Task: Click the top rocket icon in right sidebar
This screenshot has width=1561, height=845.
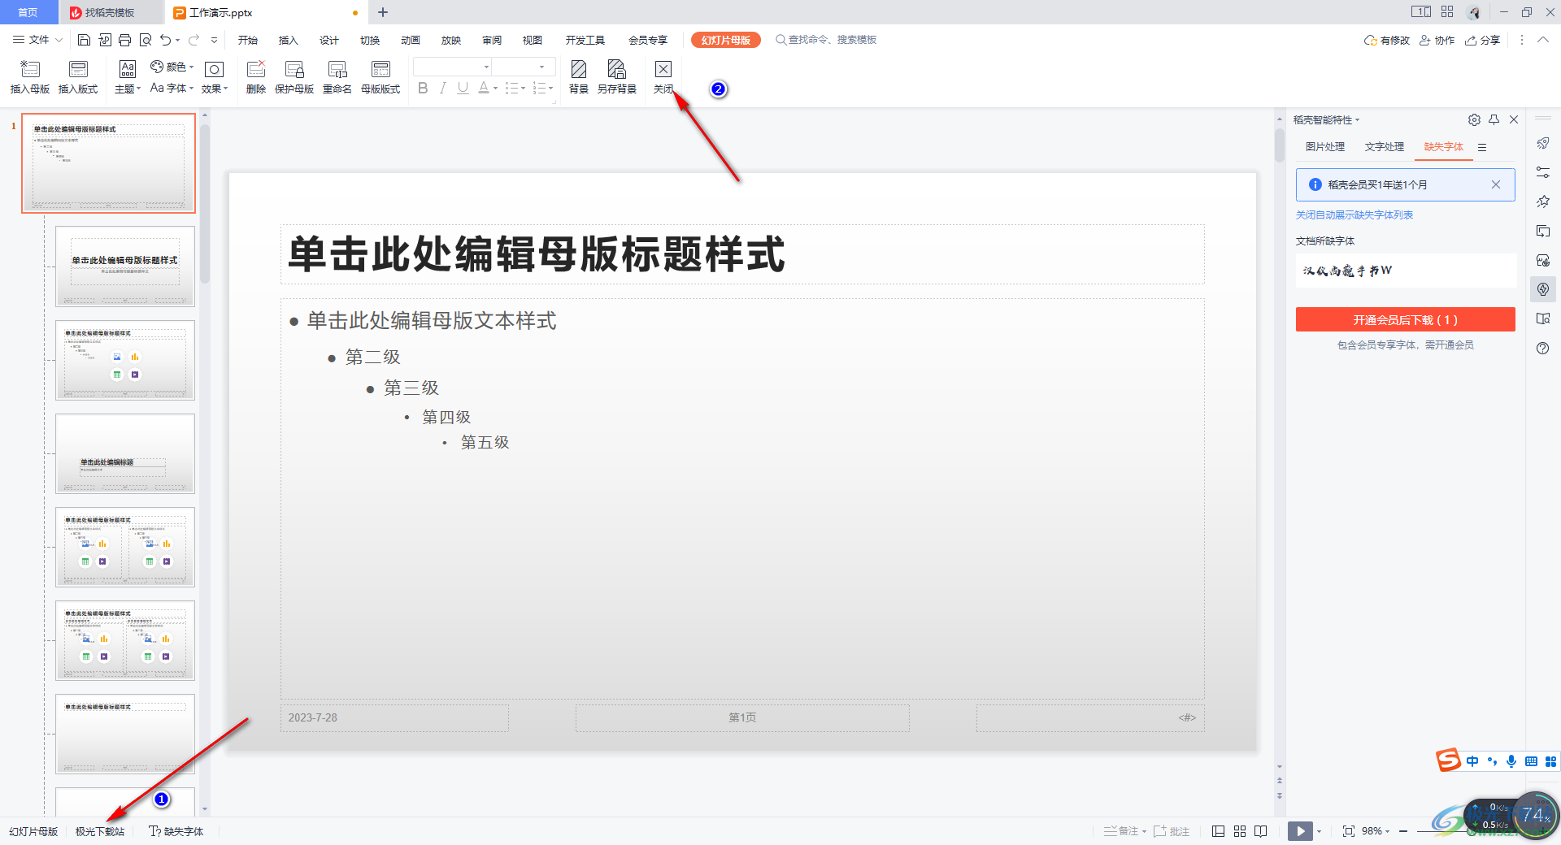Action: pyautogui.click(x=1543, y=143)
